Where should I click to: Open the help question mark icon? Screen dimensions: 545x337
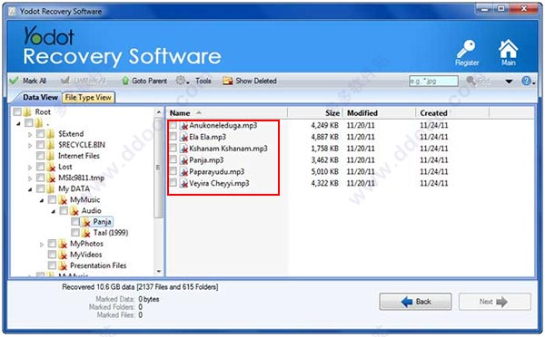tap(526, 81)
